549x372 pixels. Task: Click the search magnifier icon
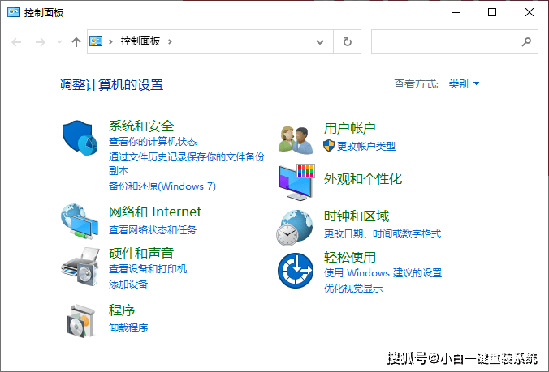click(x=526, y=42)
